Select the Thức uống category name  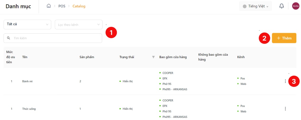tap(29, 109)
